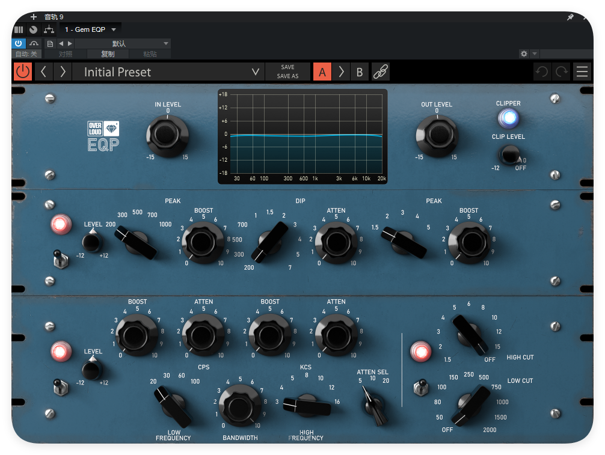Open the hamburger main menu
Screen dimensions: 605x455
582,72
